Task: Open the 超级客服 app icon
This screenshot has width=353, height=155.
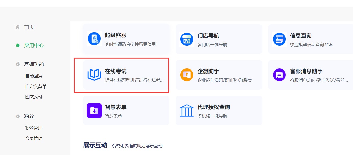Action: 94,39
